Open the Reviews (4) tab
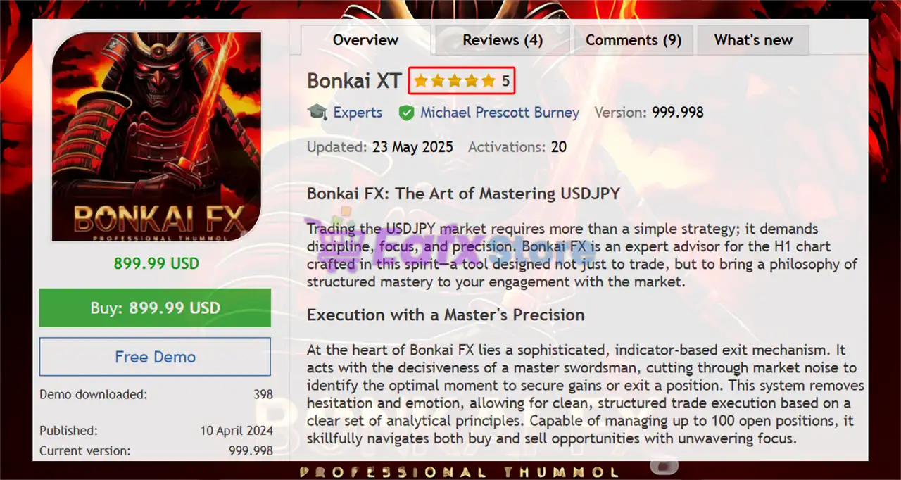 pos(503,40)
